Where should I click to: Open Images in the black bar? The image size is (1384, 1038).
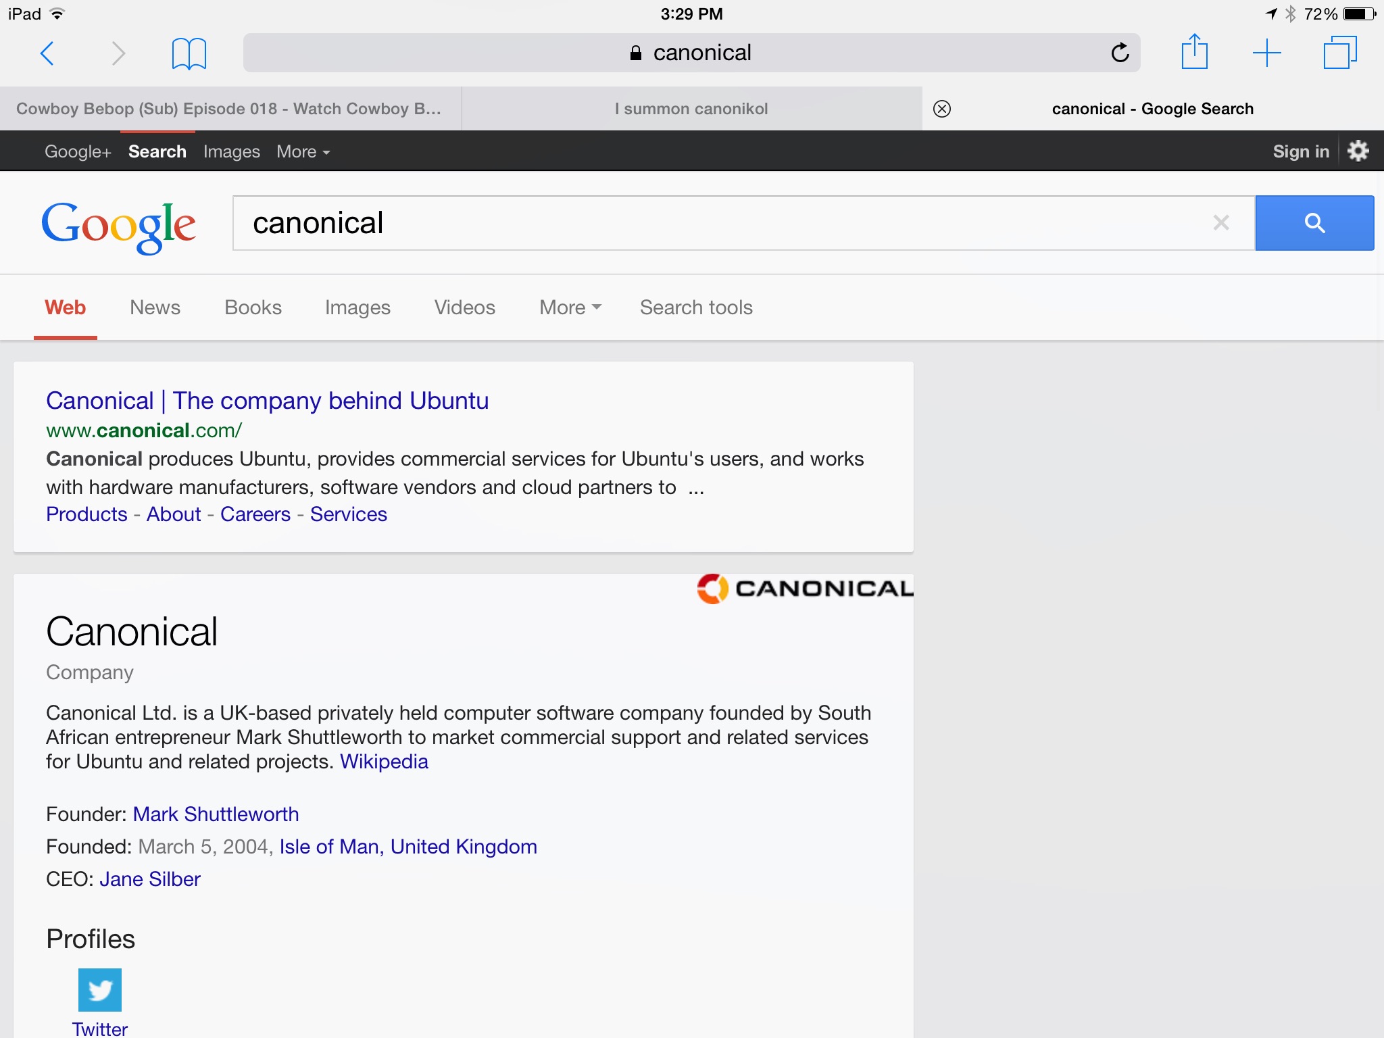[232, 151]
